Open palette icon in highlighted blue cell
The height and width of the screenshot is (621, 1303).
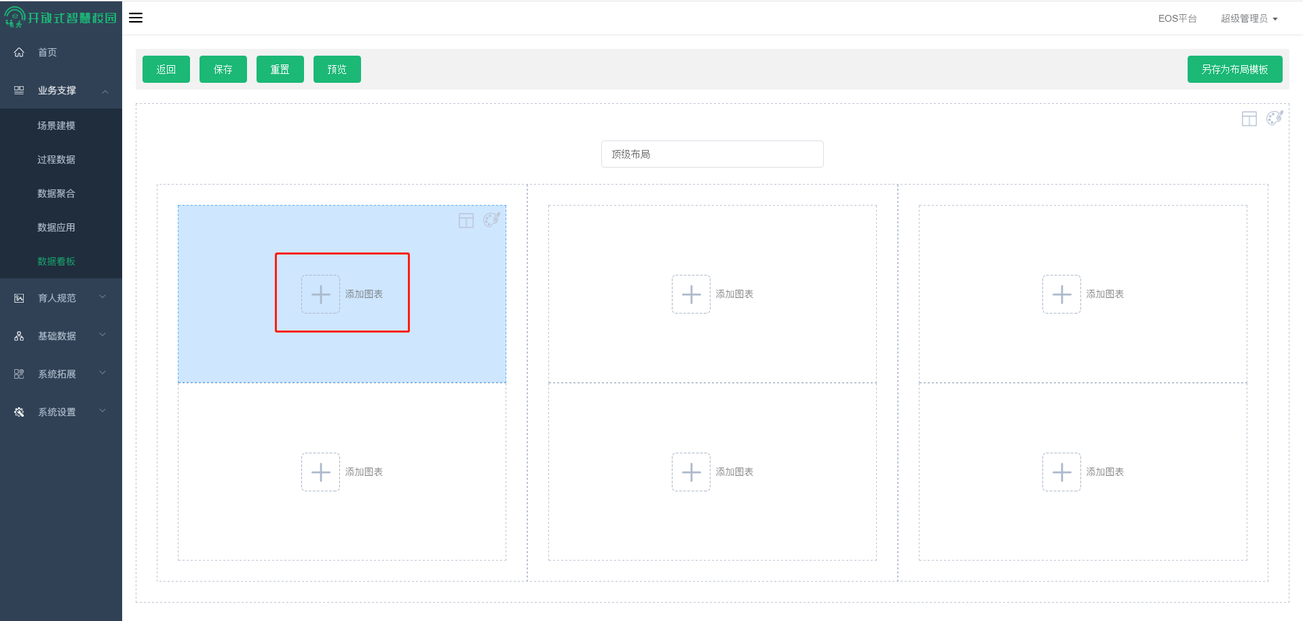[491, 220]
